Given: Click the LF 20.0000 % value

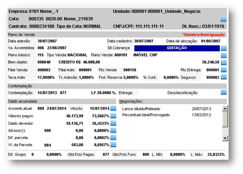Looking at the screenshot, I should pyautogui.click(x=104, y=93).
